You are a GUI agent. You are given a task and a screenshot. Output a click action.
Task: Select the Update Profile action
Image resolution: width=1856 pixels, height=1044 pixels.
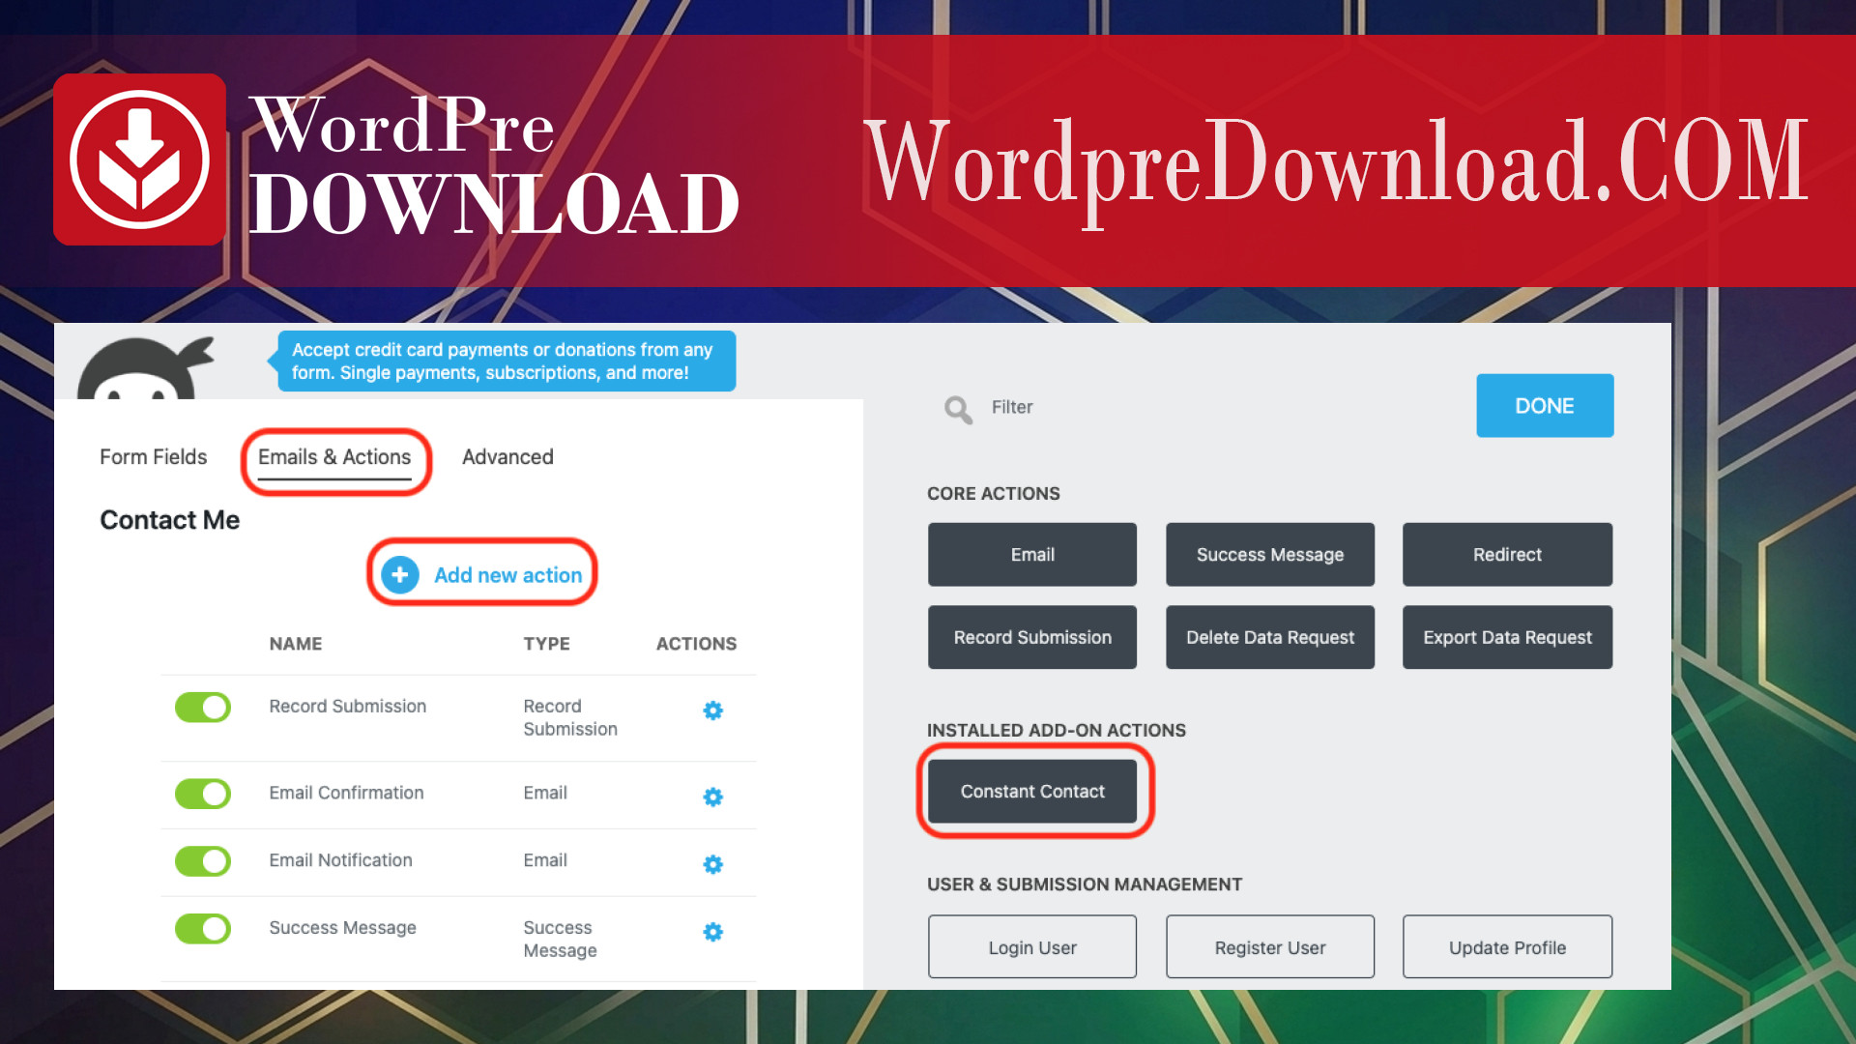coord(1507,947)
